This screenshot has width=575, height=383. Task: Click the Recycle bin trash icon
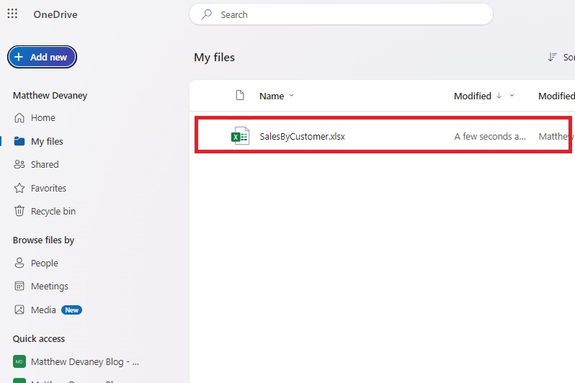(x=19, y=212)
